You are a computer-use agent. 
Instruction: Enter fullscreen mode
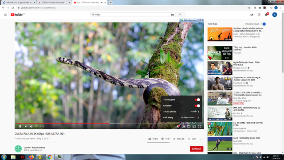point(200,126)
